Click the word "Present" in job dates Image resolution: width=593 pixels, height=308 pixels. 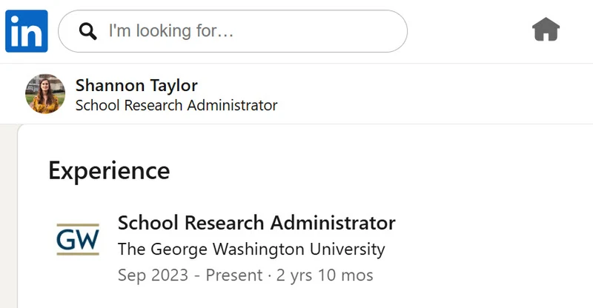(x=234, y=275)
